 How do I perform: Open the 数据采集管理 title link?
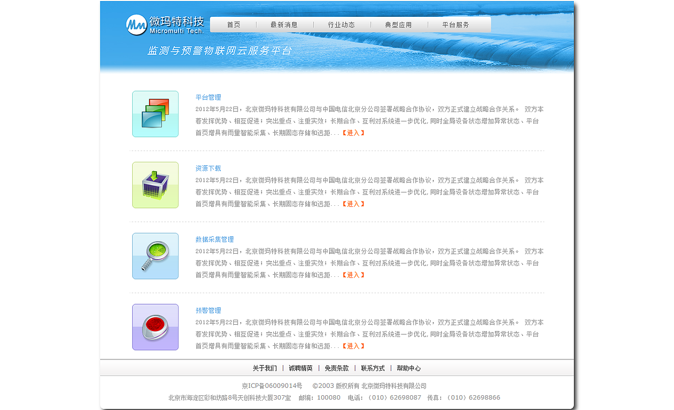[x=214, y=239]
